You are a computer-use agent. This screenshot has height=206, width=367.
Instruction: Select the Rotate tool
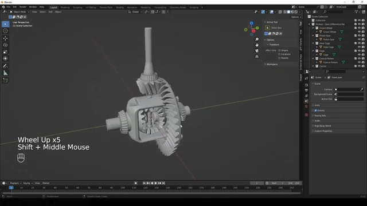coord(5,45)
